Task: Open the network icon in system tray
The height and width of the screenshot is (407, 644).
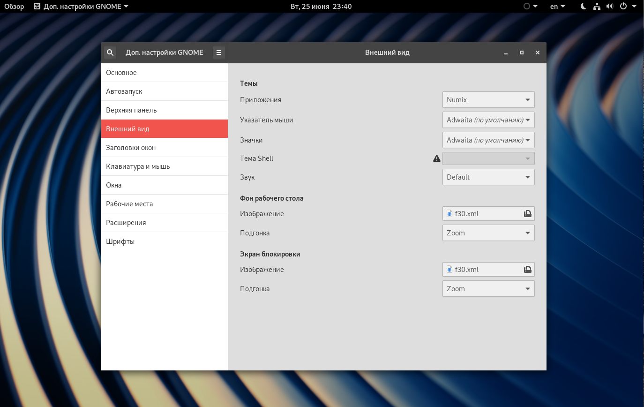Action: 597,7
